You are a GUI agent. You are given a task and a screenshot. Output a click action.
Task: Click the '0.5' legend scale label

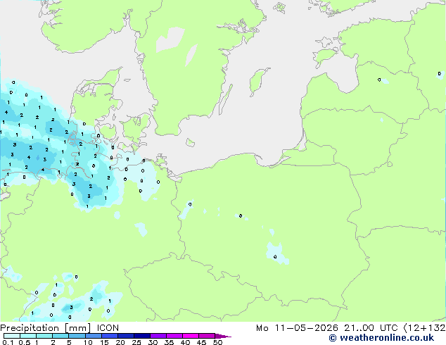[x=24, y=342]
